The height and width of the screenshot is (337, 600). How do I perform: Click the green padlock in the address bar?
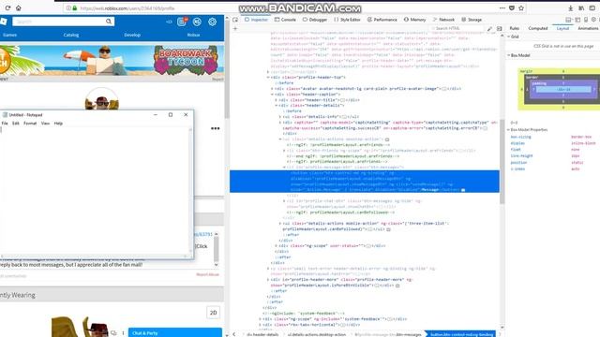point(75,8)
